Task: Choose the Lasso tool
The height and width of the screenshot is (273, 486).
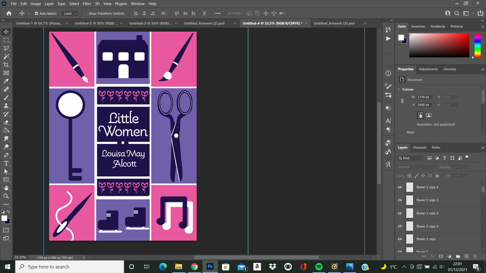Action: (x=6, y=48)
